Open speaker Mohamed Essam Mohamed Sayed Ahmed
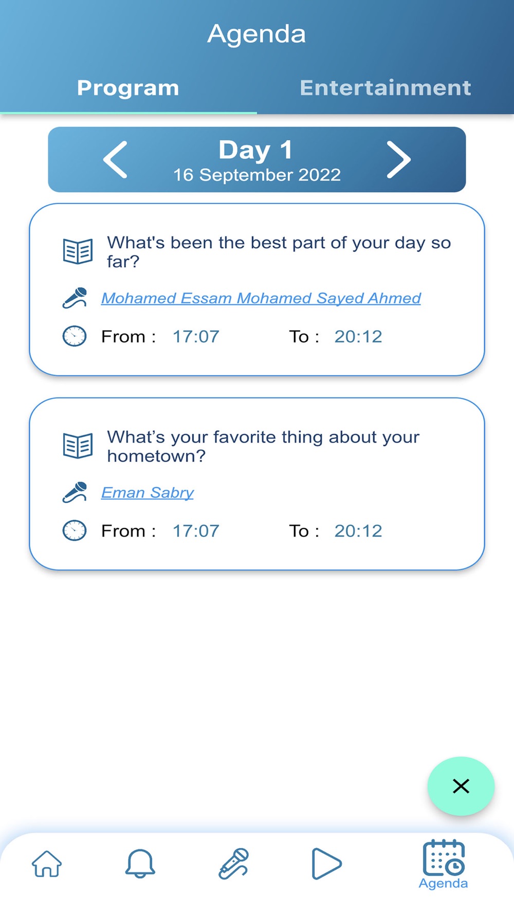The height and width of the screenshot is (914, 514). tap(261, 298)
